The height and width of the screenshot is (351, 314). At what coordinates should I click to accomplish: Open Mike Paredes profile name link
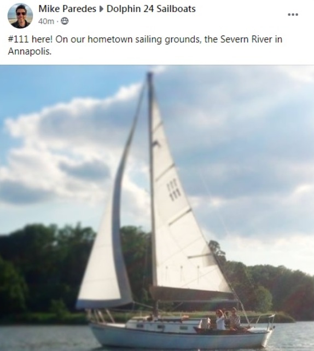67,9
